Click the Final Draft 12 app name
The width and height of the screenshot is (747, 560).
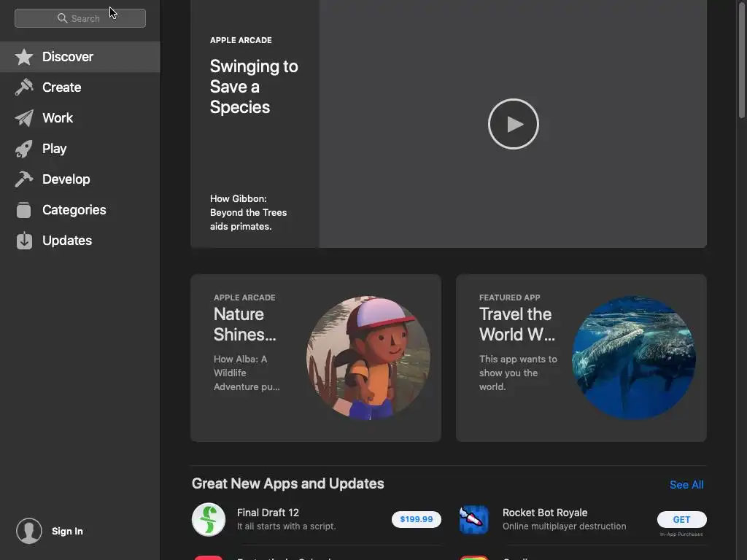click(268, 513)
